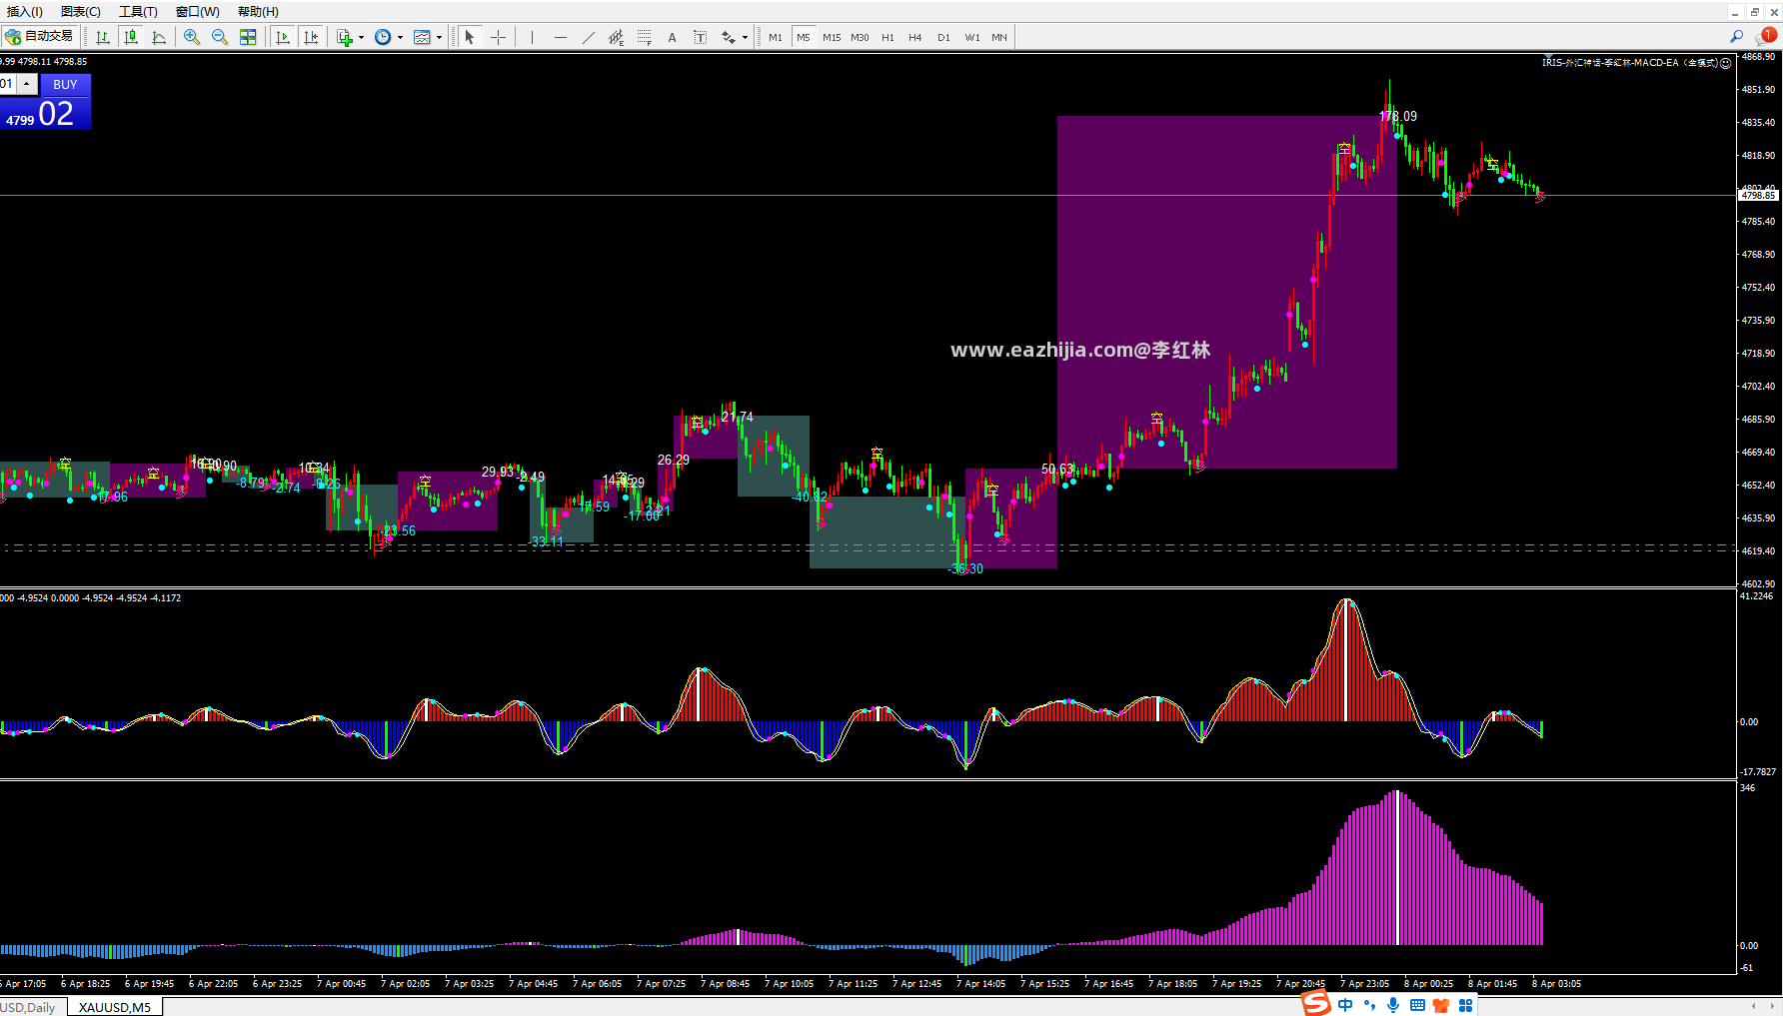1783x1016 pixels.
Task: Draw a horizontal line
Action: pyautogui.click(x=560, y=37)
